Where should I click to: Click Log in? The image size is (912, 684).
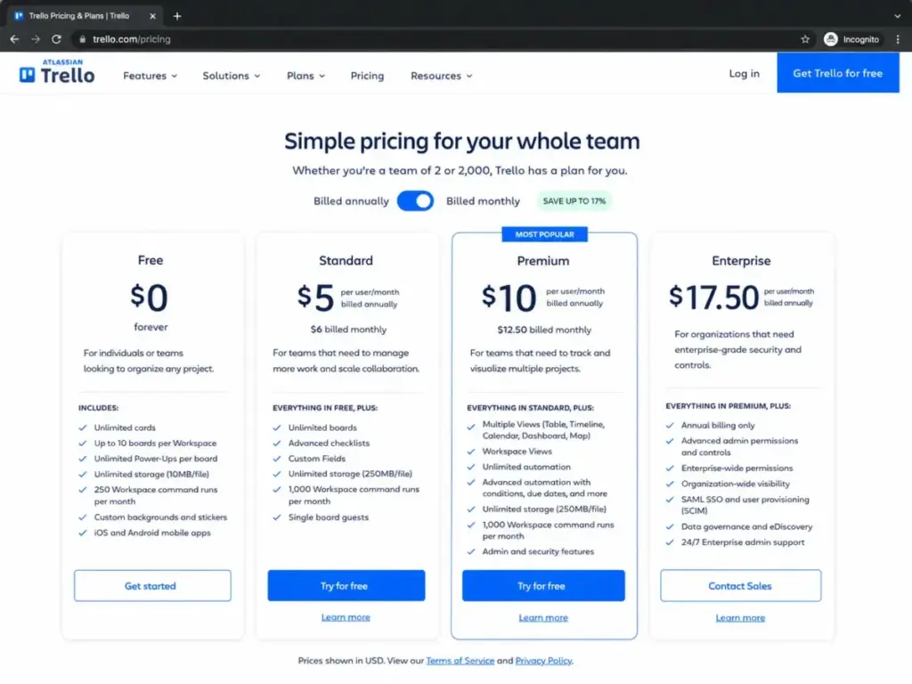[x=744, y=73]
